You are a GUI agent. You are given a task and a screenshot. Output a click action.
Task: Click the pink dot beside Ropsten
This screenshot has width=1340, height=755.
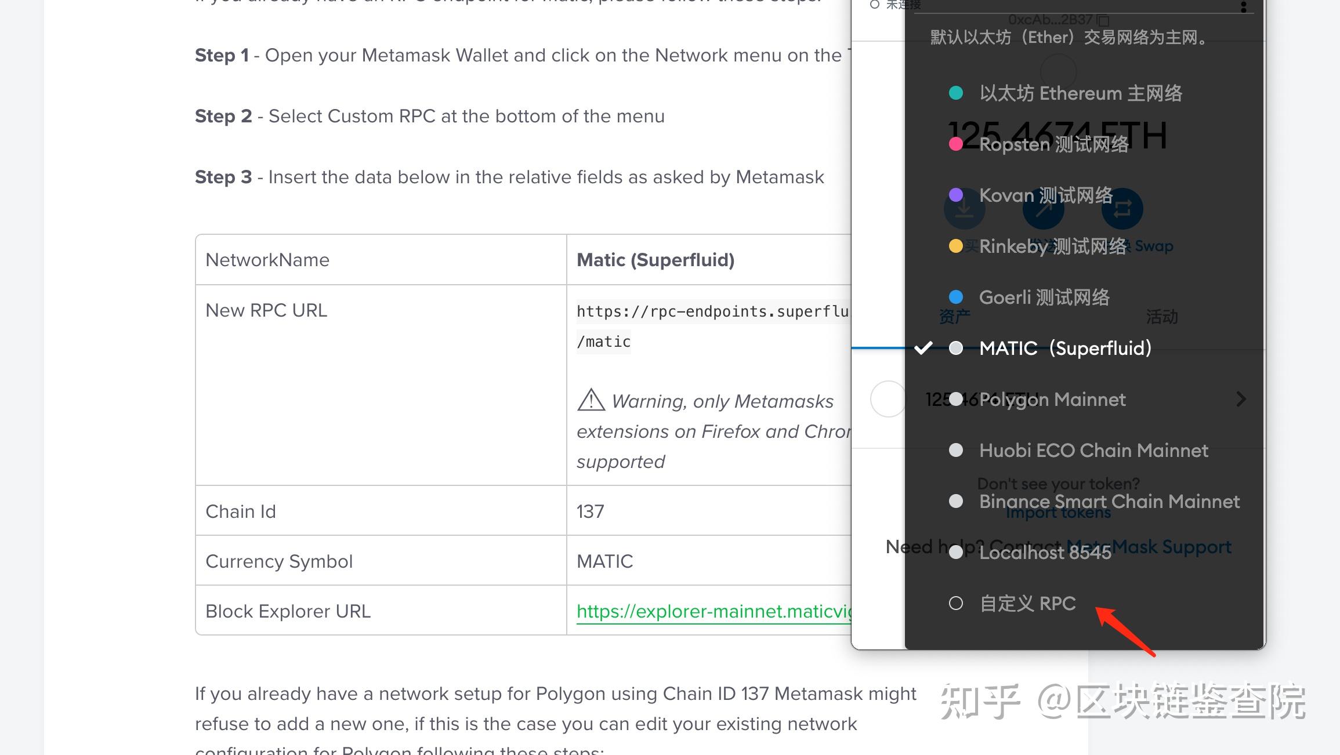(x=955, y=144)
